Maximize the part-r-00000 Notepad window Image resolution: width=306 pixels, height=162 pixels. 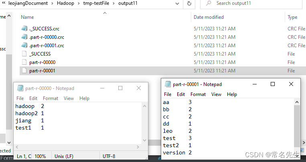[x=120, y=88]
